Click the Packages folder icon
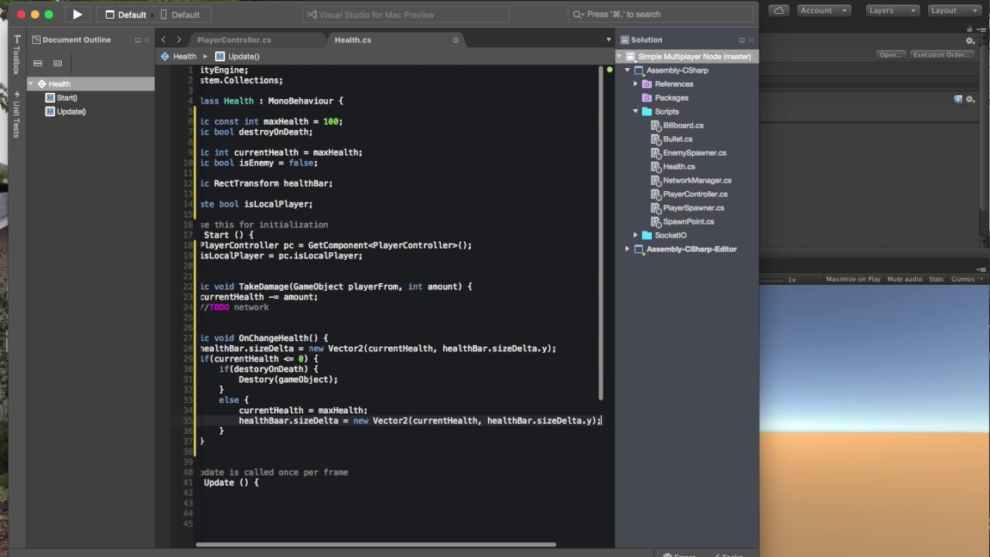The image size is (990, 557). pos(647,98)
